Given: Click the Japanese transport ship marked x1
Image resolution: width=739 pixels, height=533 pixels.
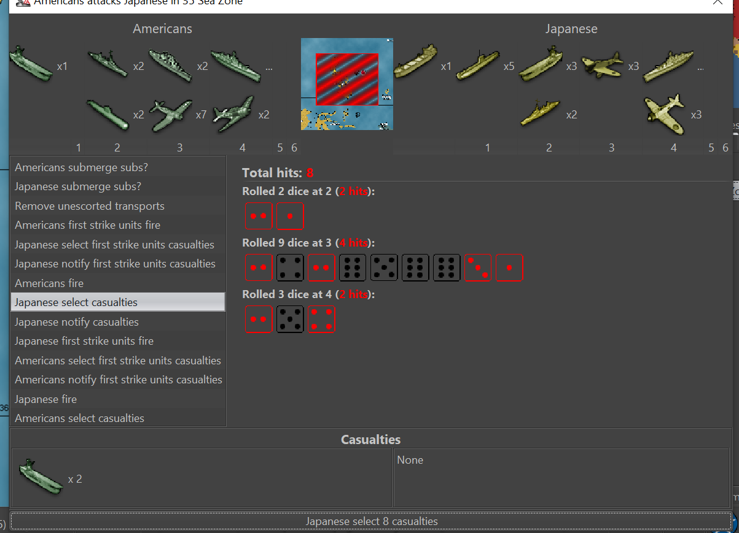Looking at the screenshot, I should (x=415, y=62).
